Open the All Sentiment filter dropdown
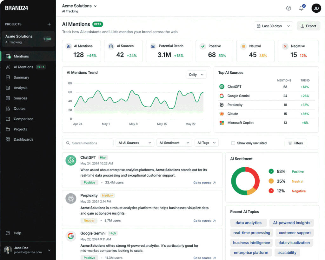 coord(174,143)
